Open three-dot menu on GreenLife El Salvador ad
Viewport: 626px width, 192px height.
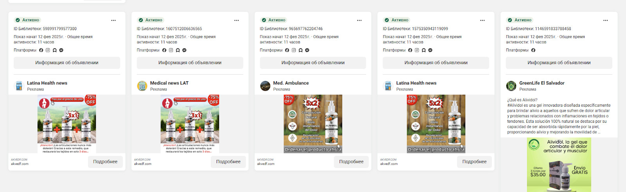[606, 20]
